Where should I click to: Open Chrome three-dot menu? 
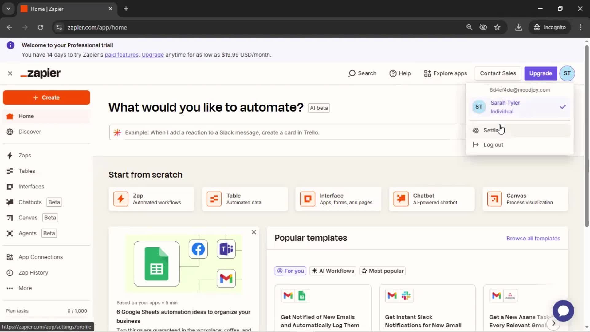coord(580,27)
